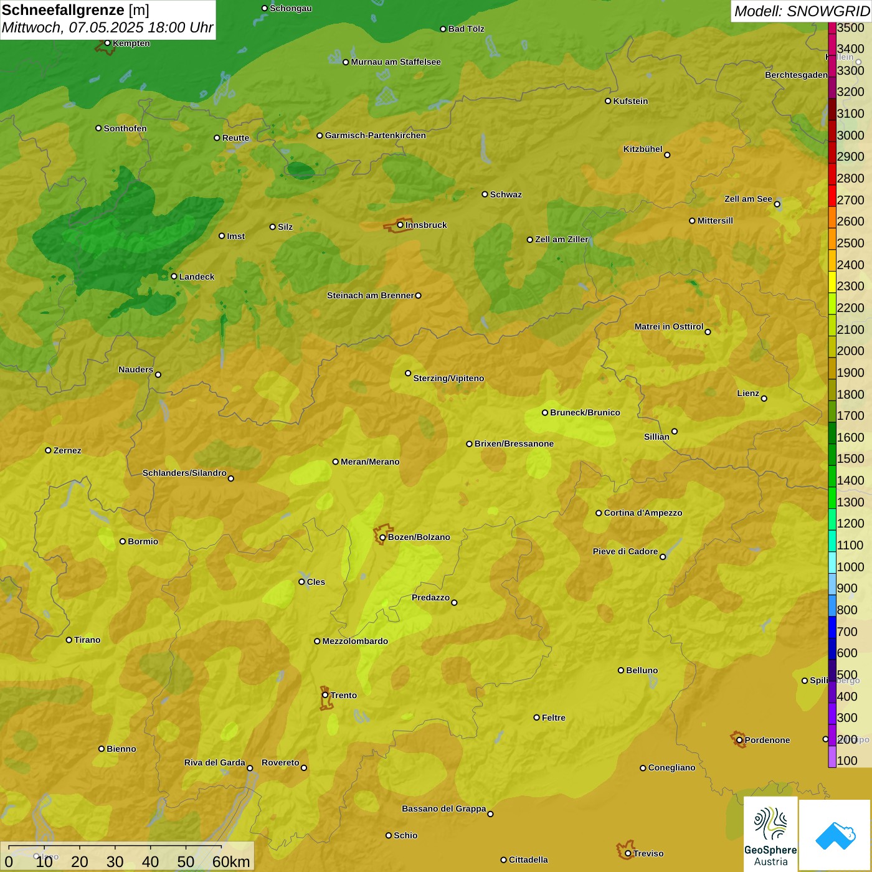Select the 3500 m legend color
This screenshot has height=872, width=872.
tap(832, 27)
